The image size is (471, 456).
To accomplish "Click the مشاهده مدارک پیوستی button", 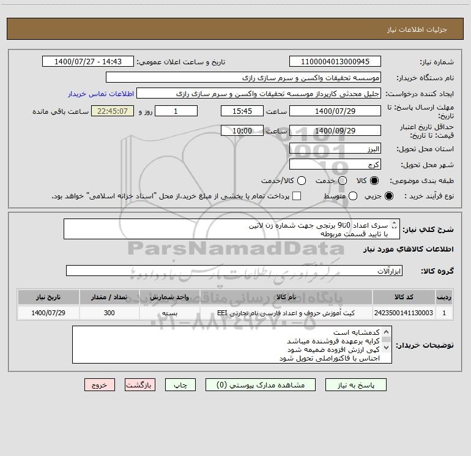I will (261, 385).
